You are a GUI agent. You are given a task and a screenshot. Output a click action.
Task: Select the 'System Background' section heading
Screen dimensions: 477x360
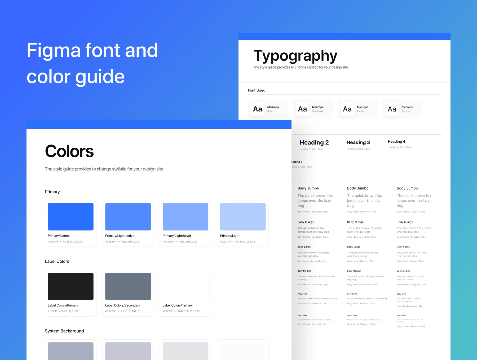pos(64,331)
